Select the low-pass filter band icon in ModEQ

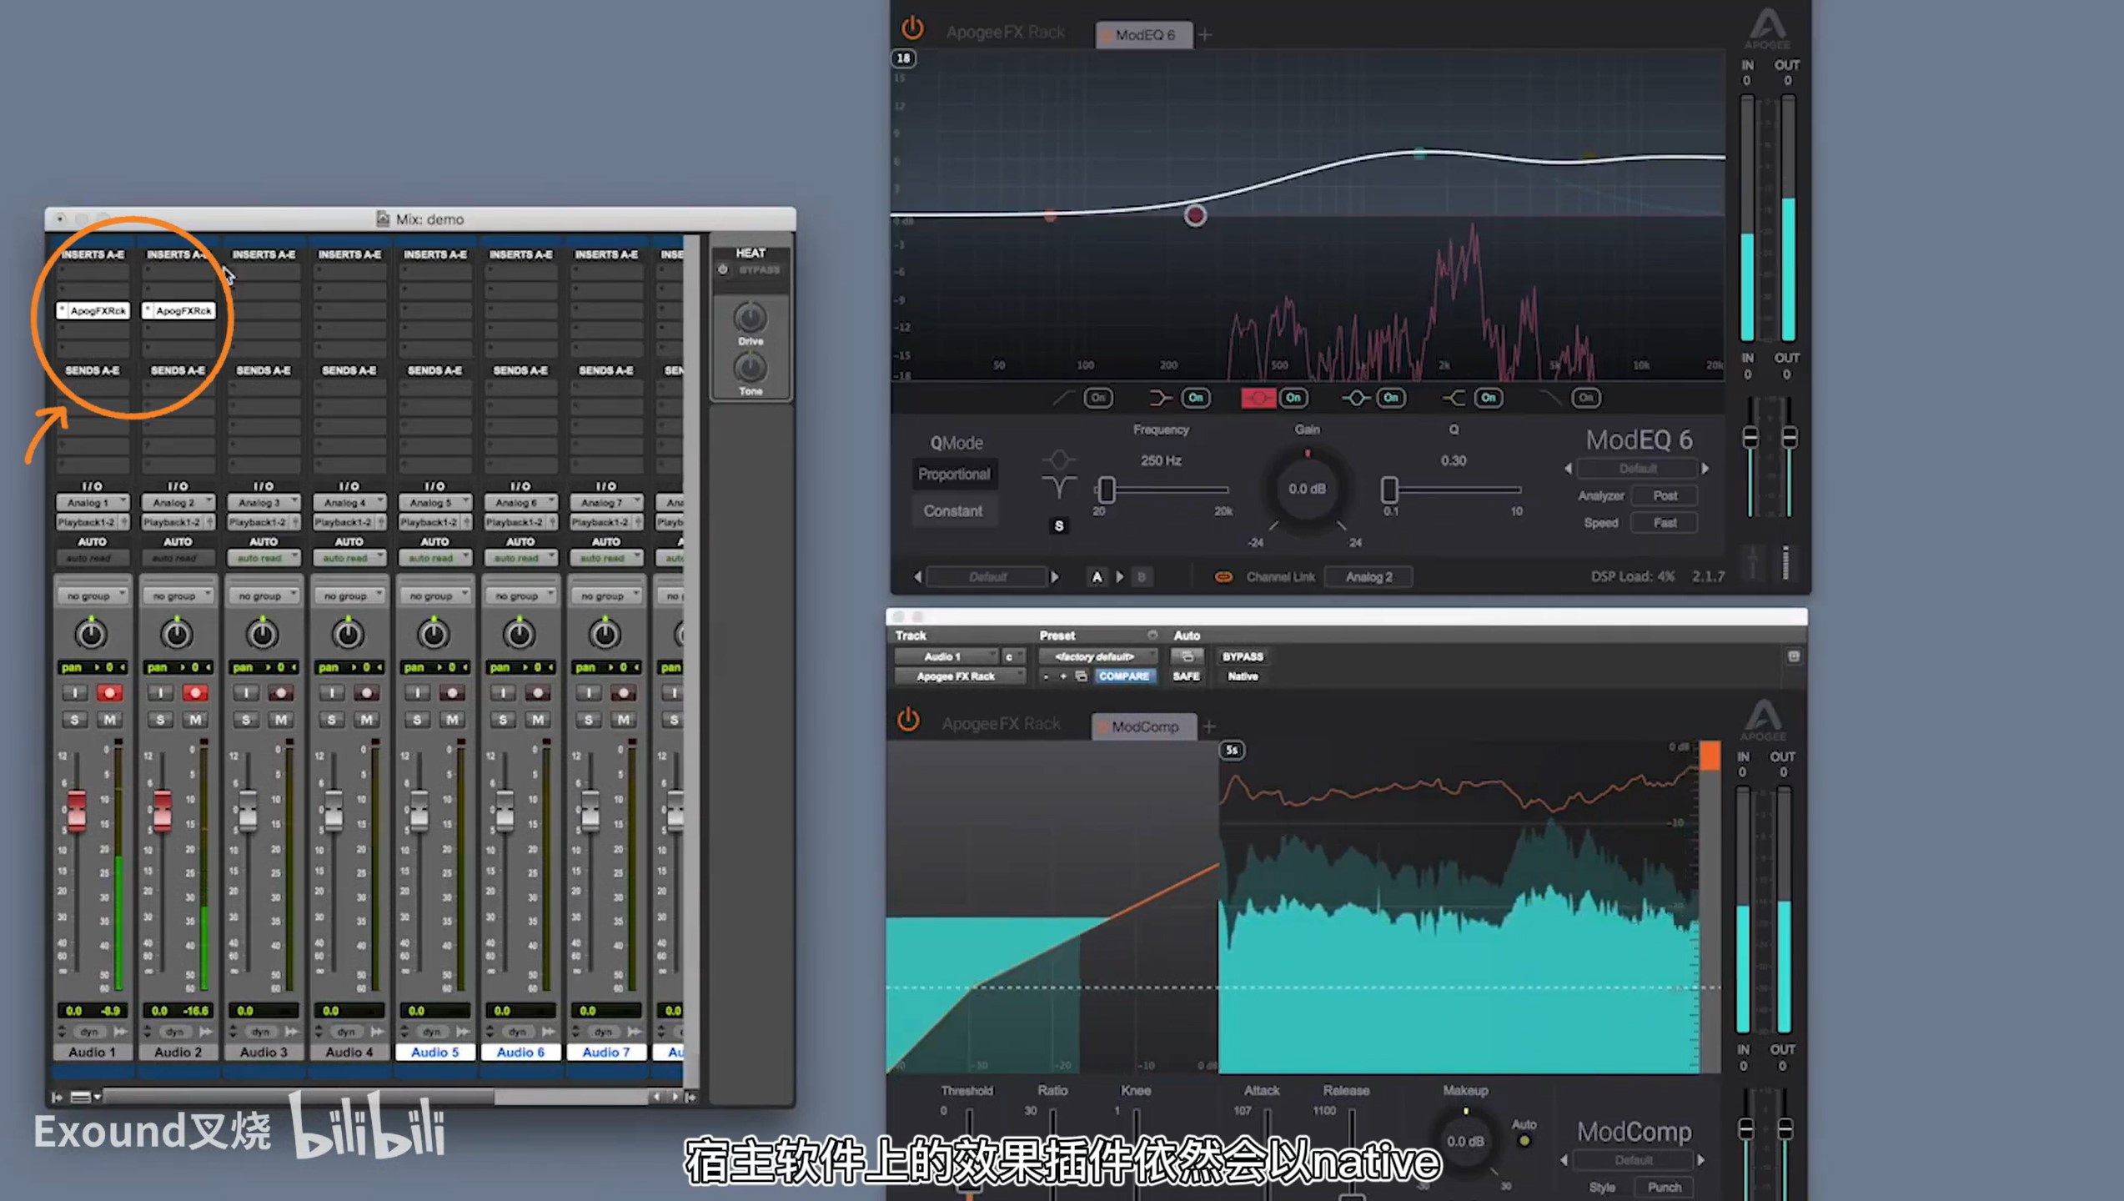point(1551,398)
